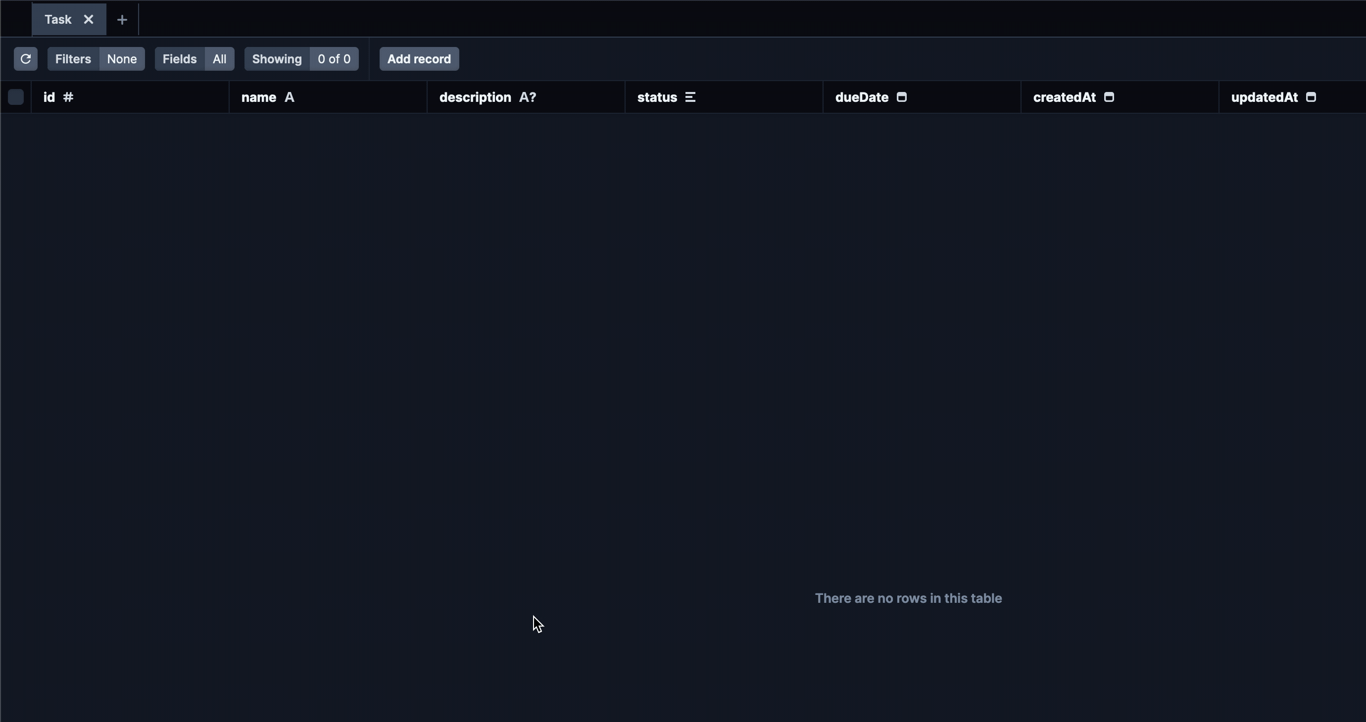Select the id column header
The height and width of the screenshot is (722, 1366).
(x=49, y=97)
